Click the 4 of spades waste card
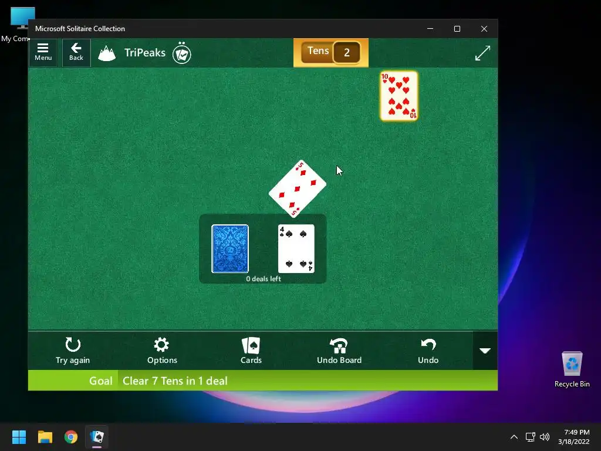Image resolution: width=601 pixels, height=451 pixels. (296, 249)
